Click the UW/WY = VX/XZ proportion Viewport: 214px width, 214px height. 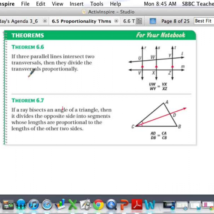[158, 86]
